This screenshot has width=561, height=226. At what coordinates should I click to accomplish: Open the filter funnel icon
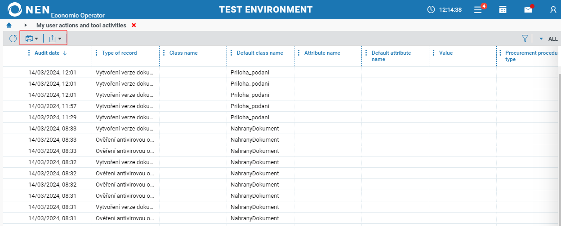[525, 39]
